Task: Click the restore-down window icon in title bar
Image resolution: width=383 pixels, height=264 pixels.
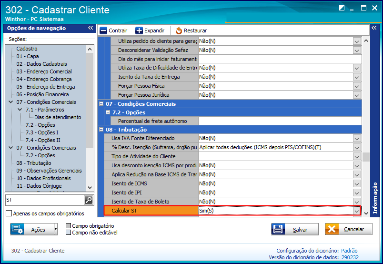Action: point(342,8)
